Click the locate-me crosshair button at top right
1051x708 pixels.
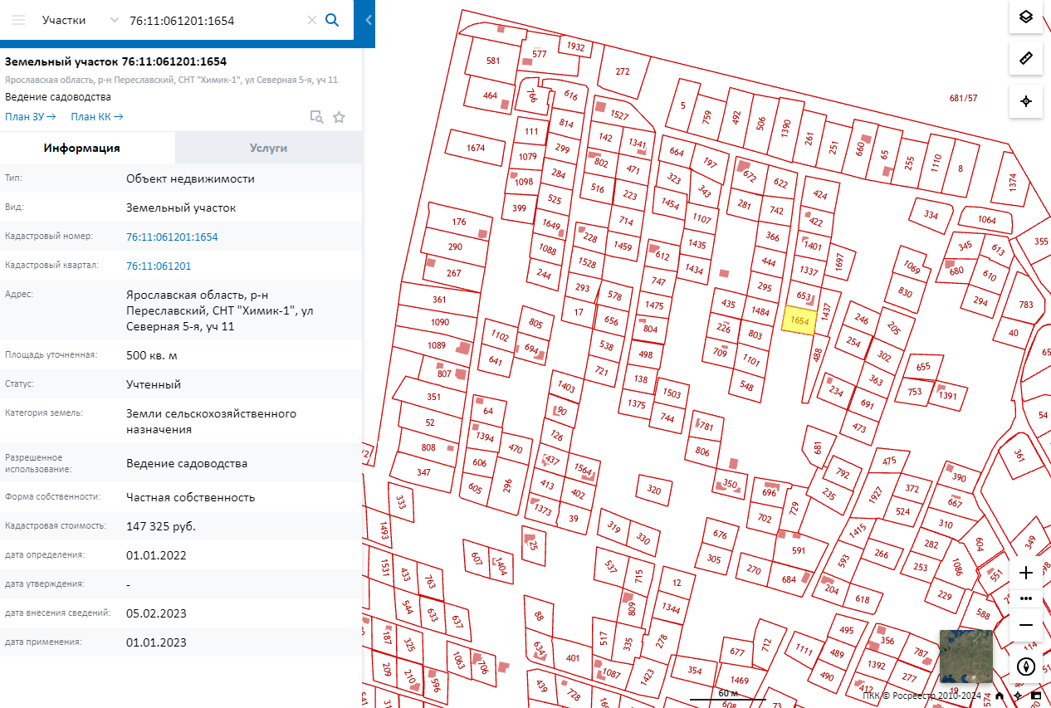click(x=1025, y=101)
